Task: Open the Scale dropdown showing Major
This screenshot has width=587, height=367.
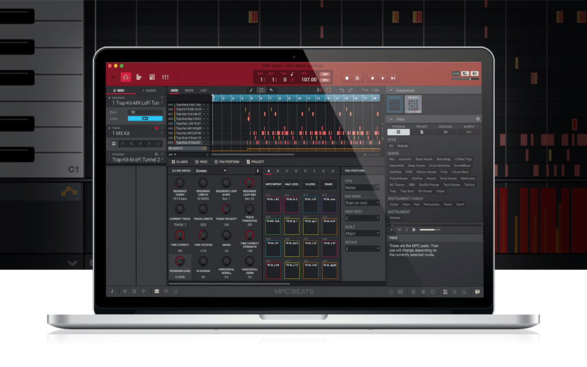Action: click(x=362, y=234)
